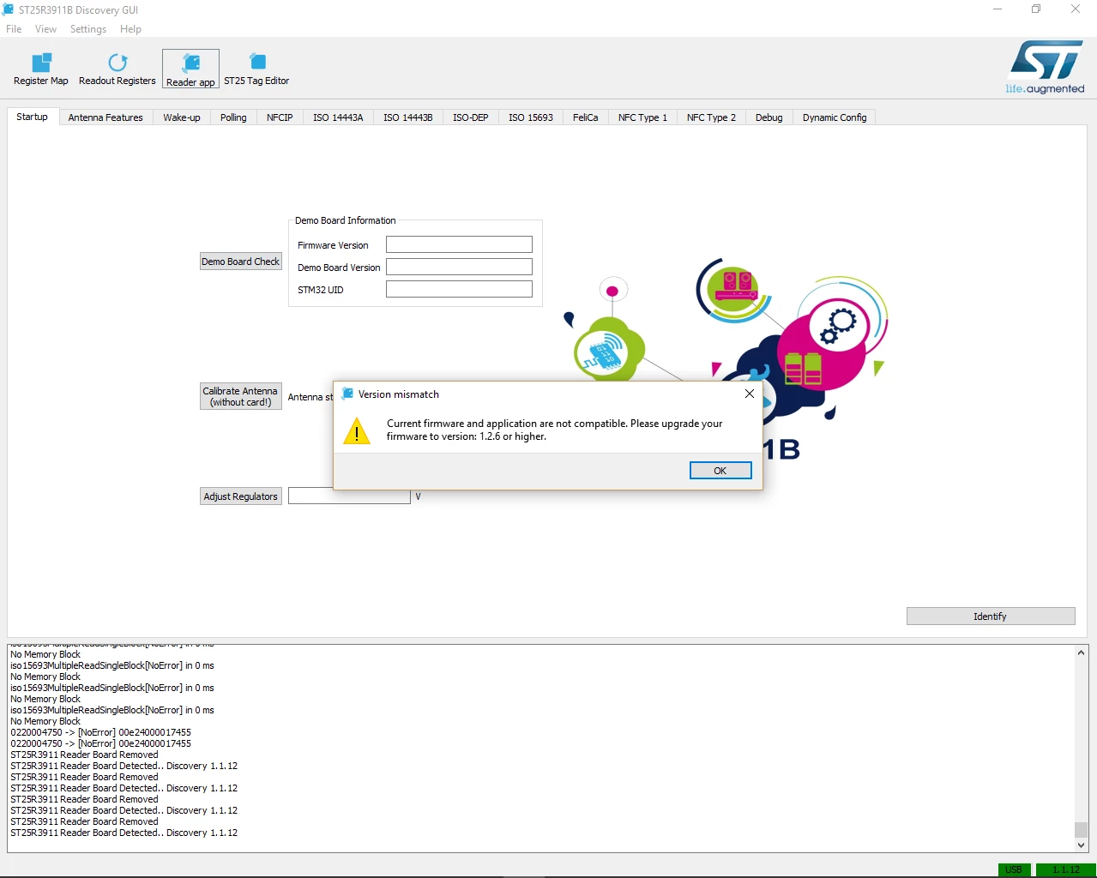Switch to the ISO 15693 tab
The width and height of the screenshot is (1097, 878).
point(531,117)
